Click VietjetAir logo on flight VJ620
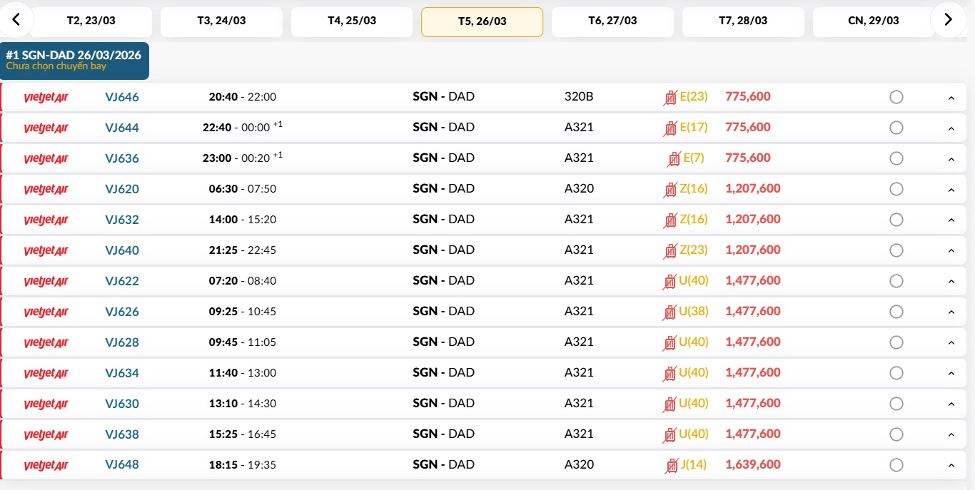 [46, 190]
